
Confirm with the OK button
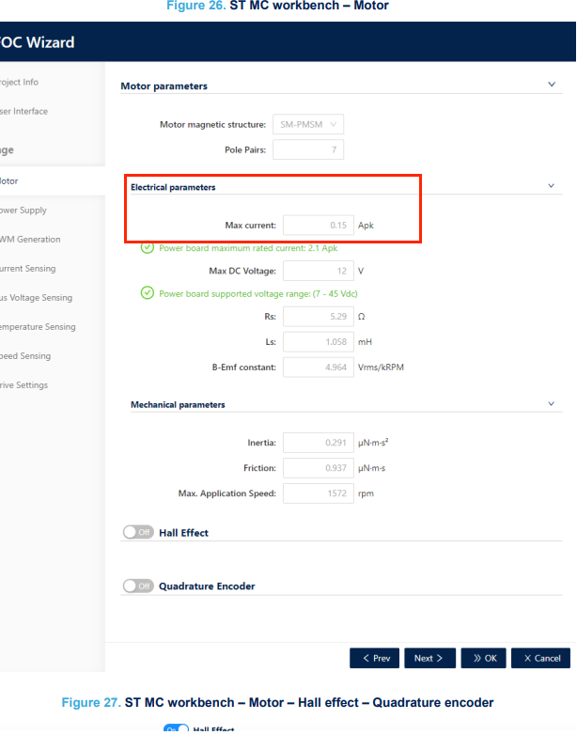pos(483,658)
